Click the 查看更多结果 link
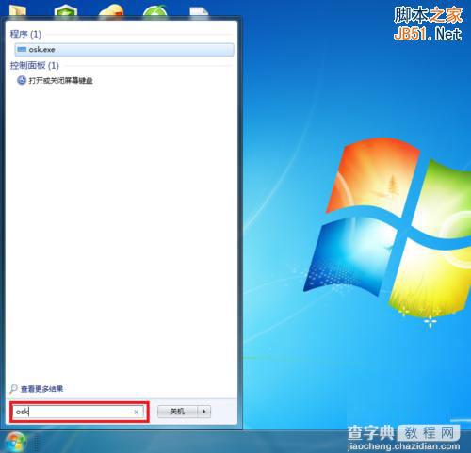The image size is (471, 453). click(41, 389)
